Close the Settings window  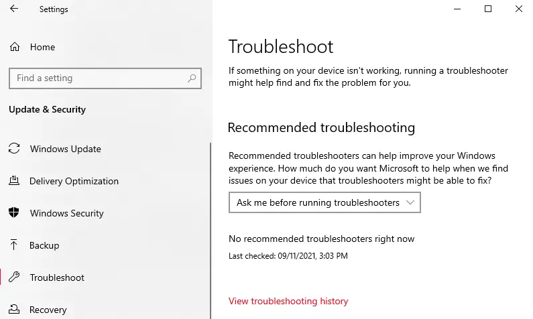[518, 9]
